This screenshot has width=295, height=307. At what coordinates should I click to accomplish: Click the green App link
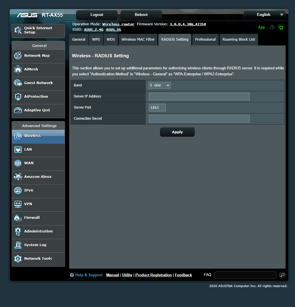[261, 27]
